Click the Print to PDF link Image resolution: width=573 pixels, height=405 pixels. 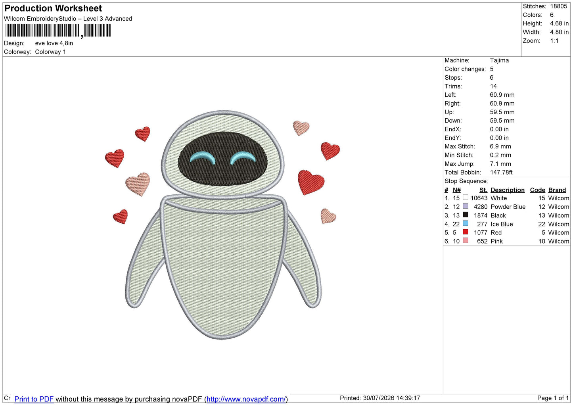(x=34, y=399)
